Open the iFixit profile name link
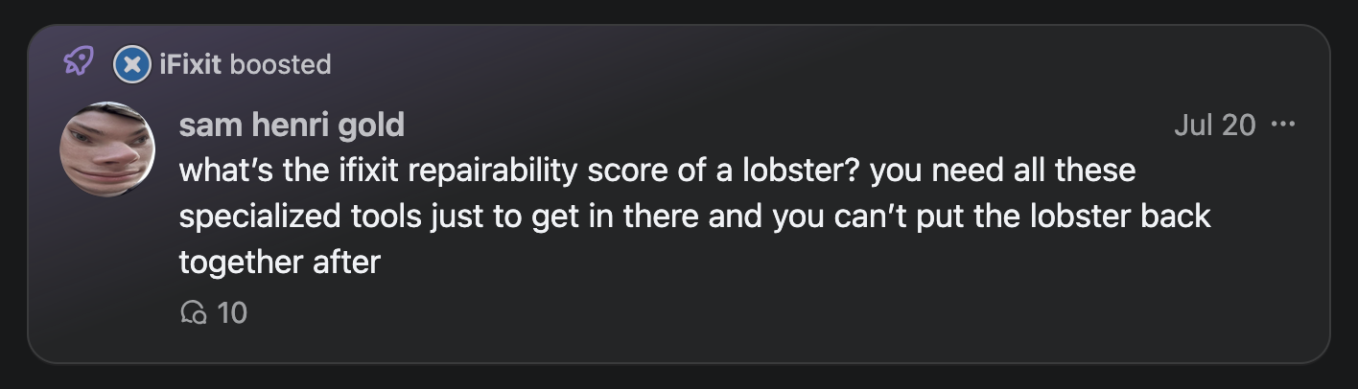 pos(190,64)
